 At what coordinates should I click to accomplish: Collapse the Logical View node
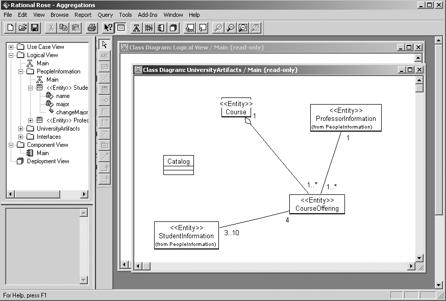pyautogui.click(x=11, y=55)
